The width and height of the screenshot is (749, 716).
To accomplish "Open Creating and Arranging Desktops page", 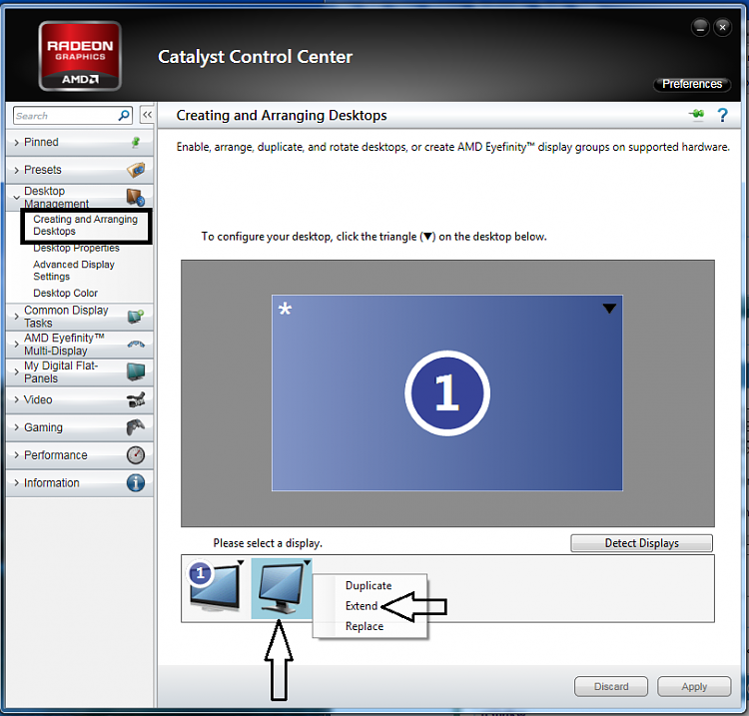I will point(85,225).
